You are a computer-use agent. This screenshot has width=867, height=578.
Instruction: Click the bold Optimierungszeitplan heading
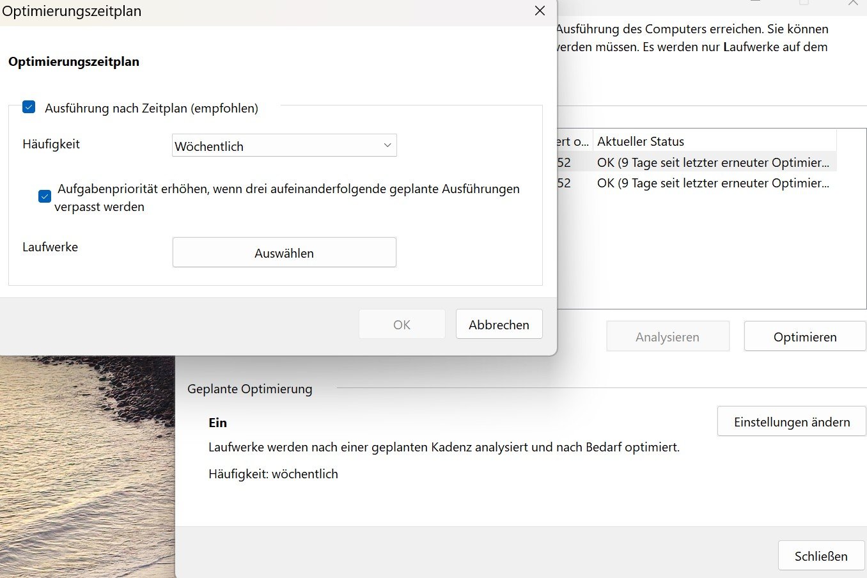74,61
